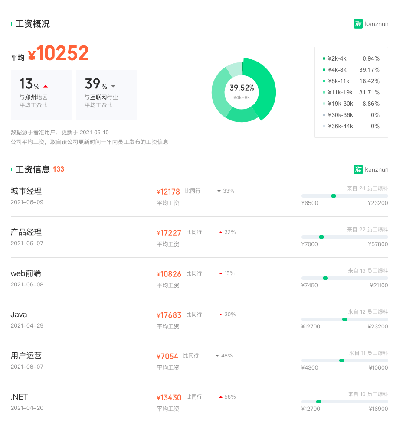Screen dimensions: 393x432
Task: Click the ¥13430 average salary value
Action: 169,398
